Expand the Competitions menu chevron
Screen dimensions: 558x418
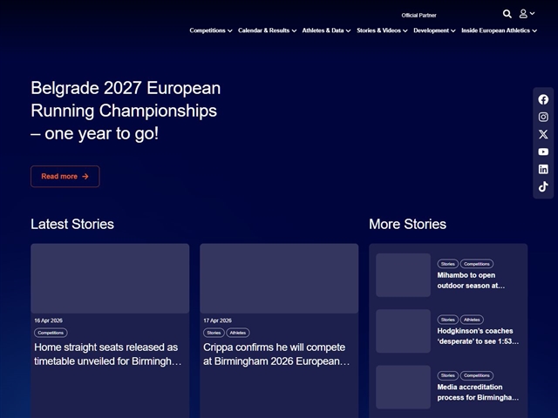[230, 31]
